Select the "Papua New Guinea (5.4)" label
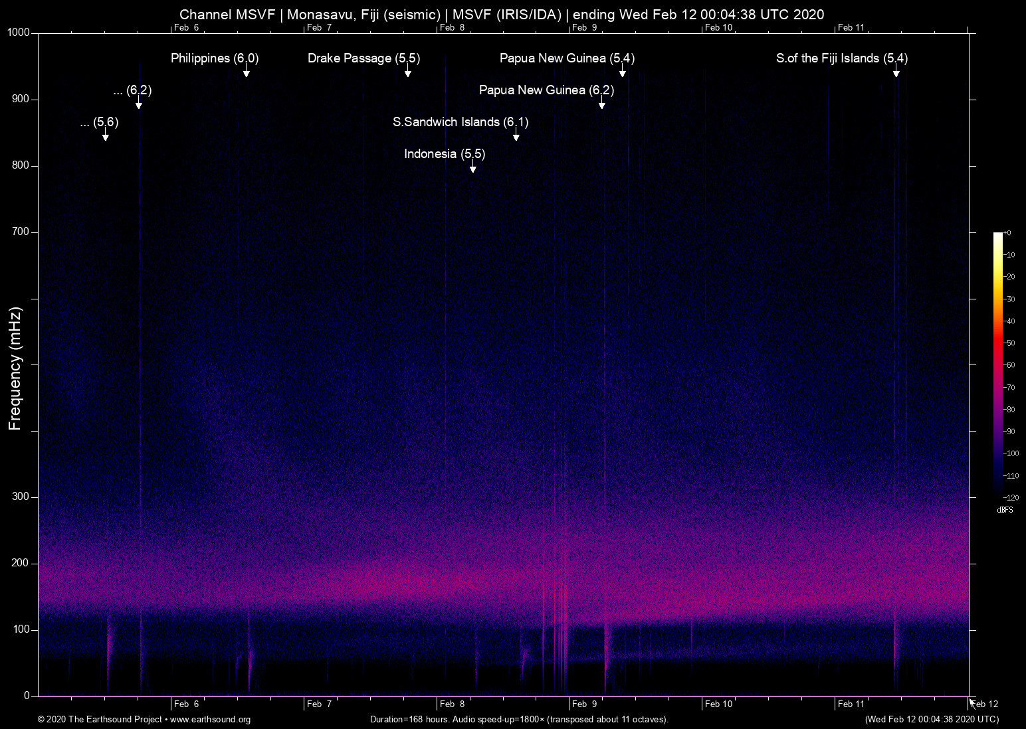The width and height of the screenshot is (1026, 729). coord(567,58)
